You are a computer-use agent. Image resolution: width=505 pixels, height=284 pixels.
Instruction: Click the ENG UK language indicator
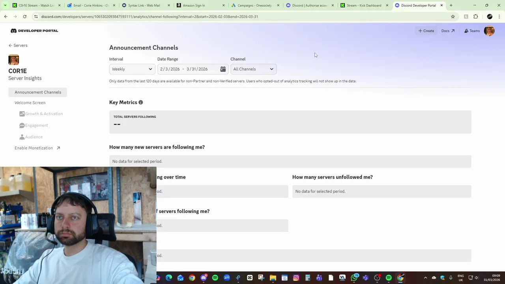(x=460, y=278)
